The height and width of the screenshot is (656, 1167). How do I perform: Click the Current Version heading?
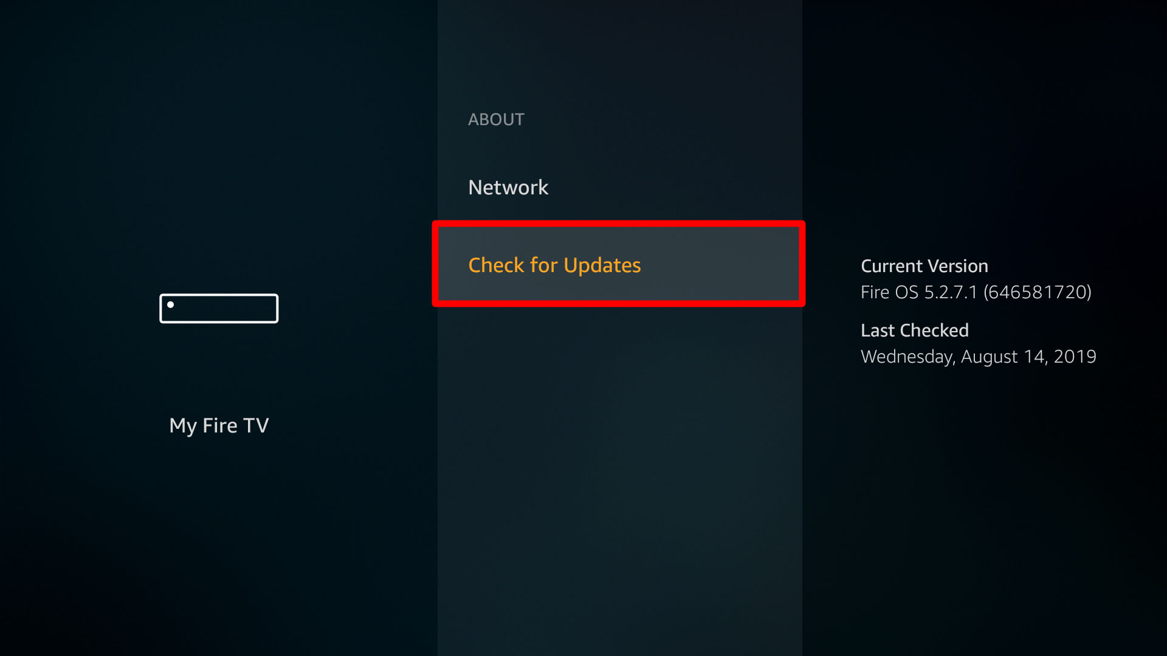coord(924,266)
